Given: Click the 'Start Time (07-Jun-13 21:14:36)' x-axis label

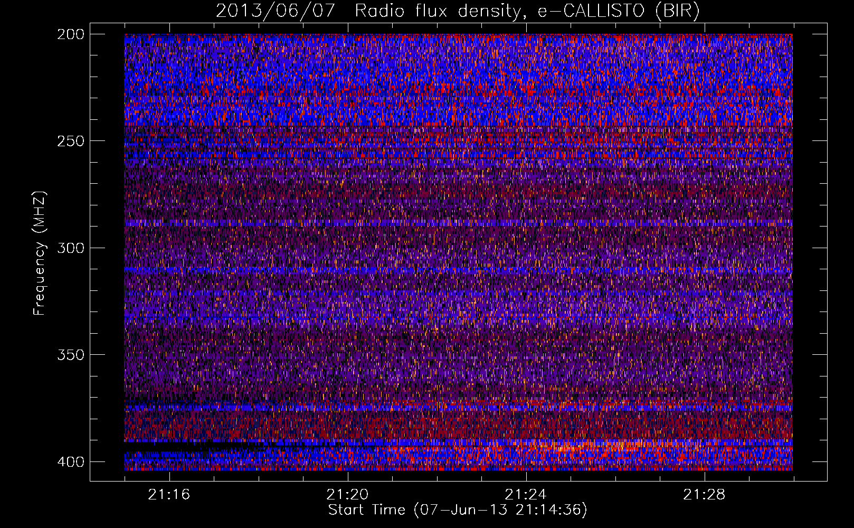Looking at the screenshot, I should (458, 510).
